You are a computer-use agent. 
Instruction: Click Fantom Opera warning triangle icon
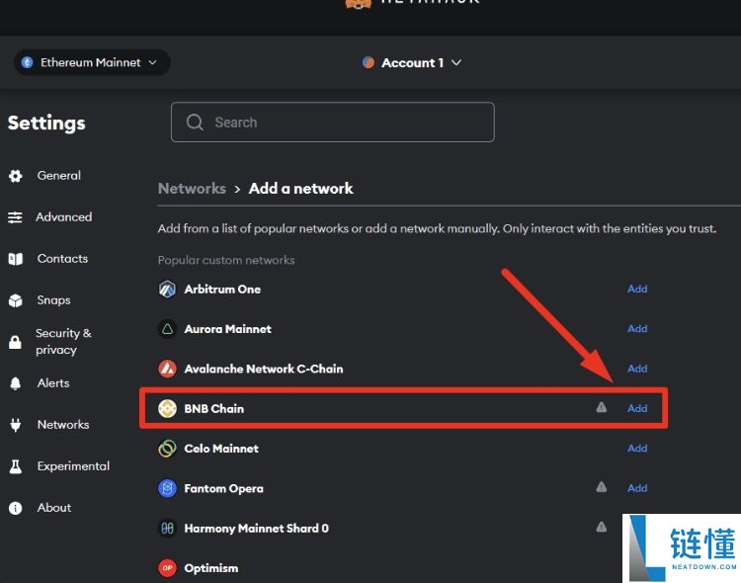(x=601, y=486)
